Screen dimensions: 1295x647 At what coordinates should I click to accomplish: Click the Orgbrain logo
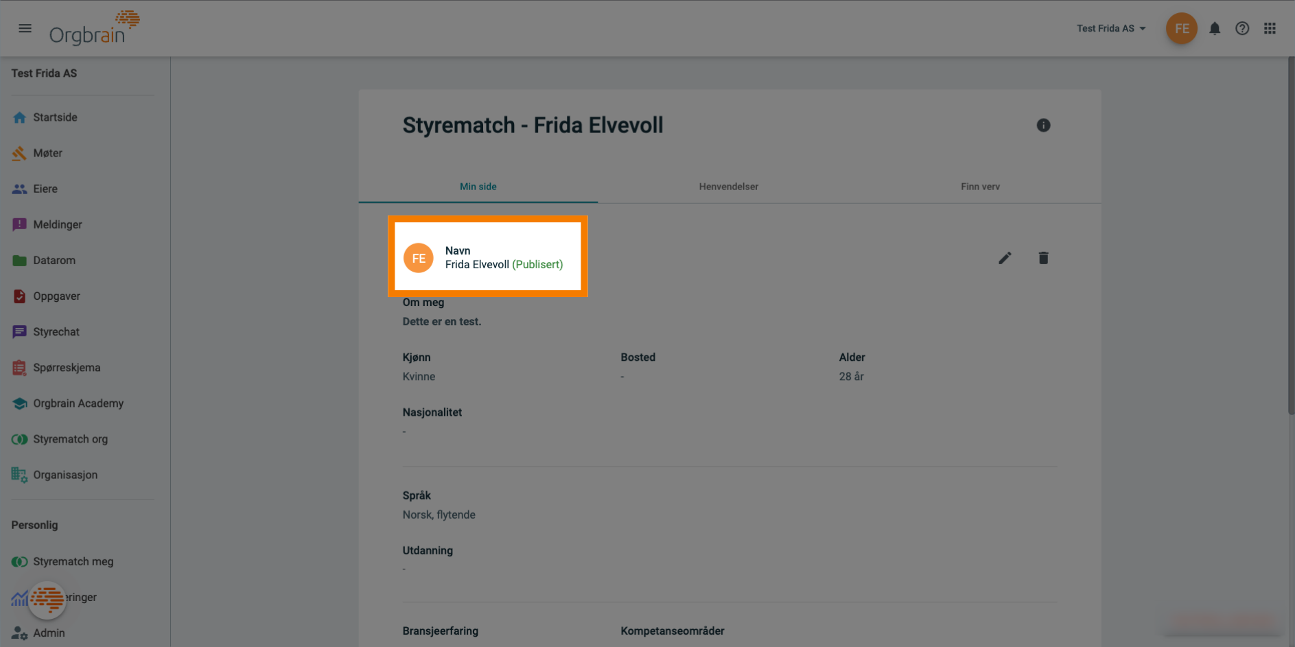coord(94,28)
